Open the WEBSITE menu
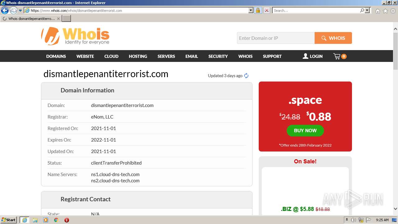 [85, 56]
